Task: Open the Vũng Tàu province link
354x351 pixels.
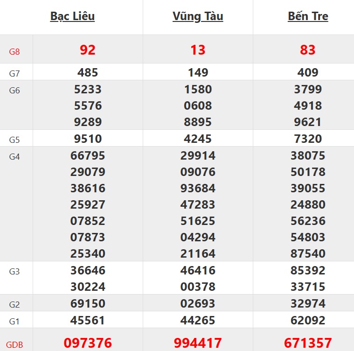Action: point(198,16)
